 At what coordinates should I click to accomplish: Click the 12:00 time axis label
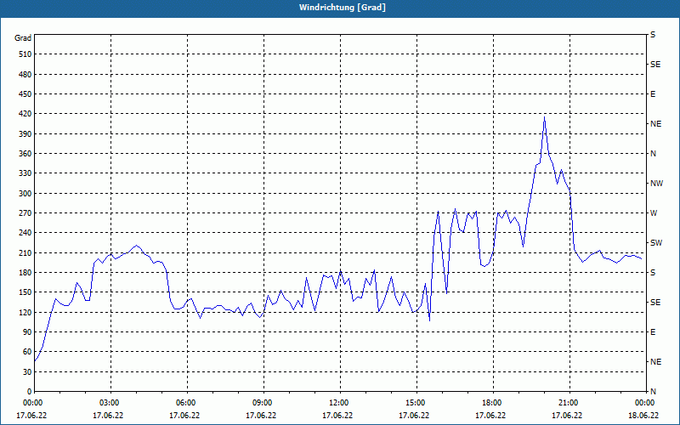click(339, 403)
